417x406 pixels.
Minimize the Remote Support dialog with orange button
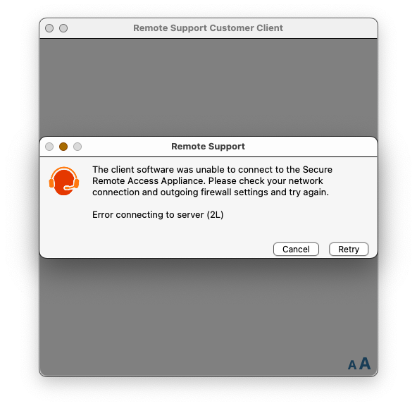63,147
